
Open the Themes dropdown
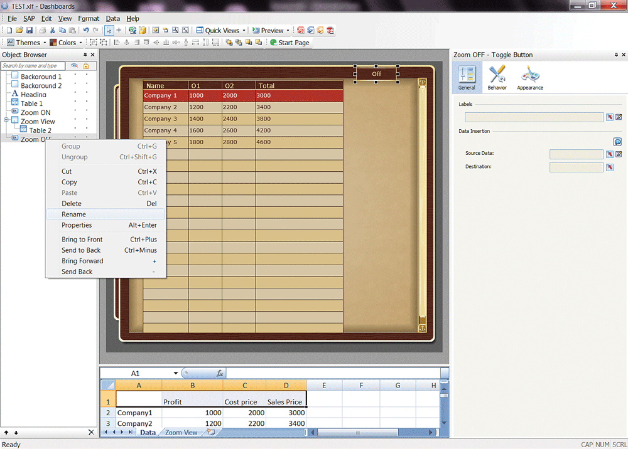[24, 43]
